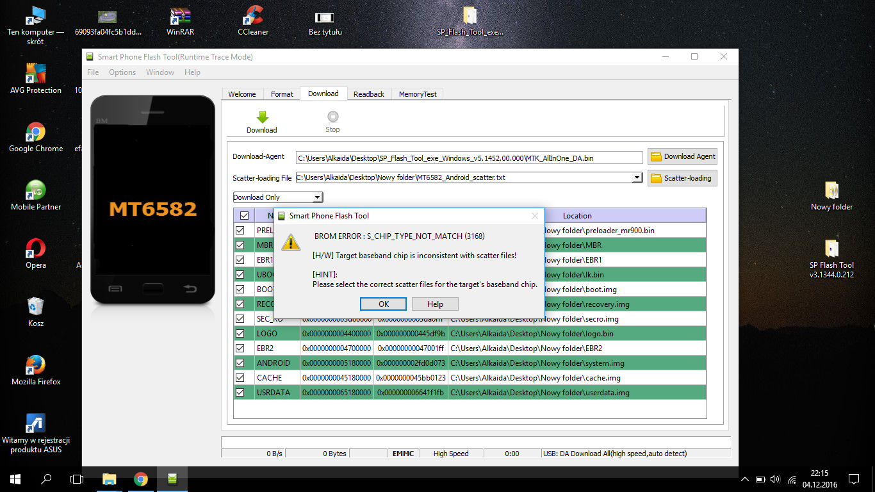Uncheck the EBR2 partition checkbox
Image resolution: width=875 pixels, height=492 pixels.
[240, 348]
